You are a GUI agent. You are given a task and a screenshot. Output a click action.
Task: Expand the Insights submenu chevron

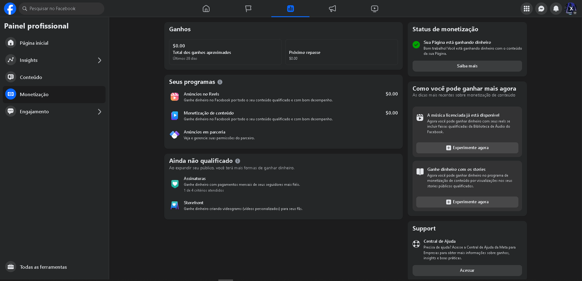(100, 60)
